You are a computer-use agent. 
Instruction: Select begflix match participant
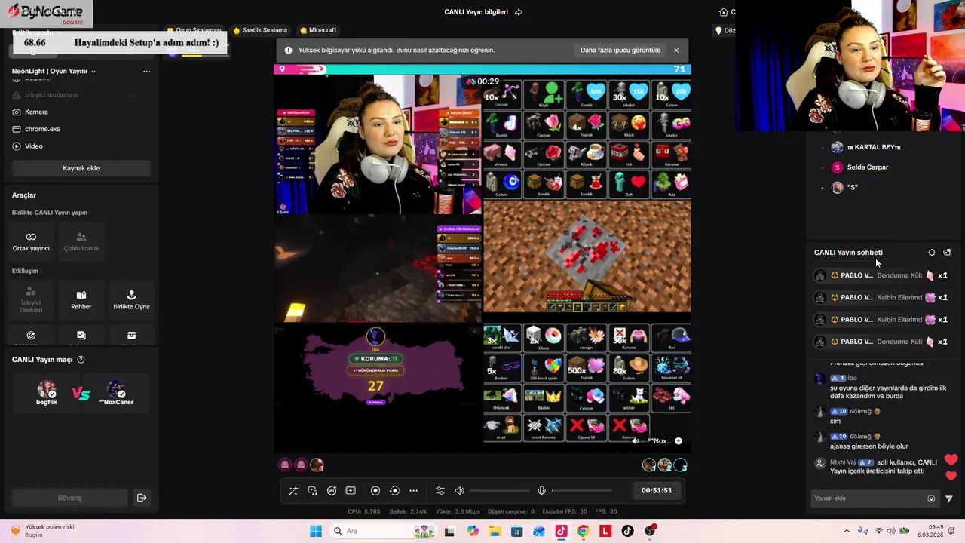47,394
